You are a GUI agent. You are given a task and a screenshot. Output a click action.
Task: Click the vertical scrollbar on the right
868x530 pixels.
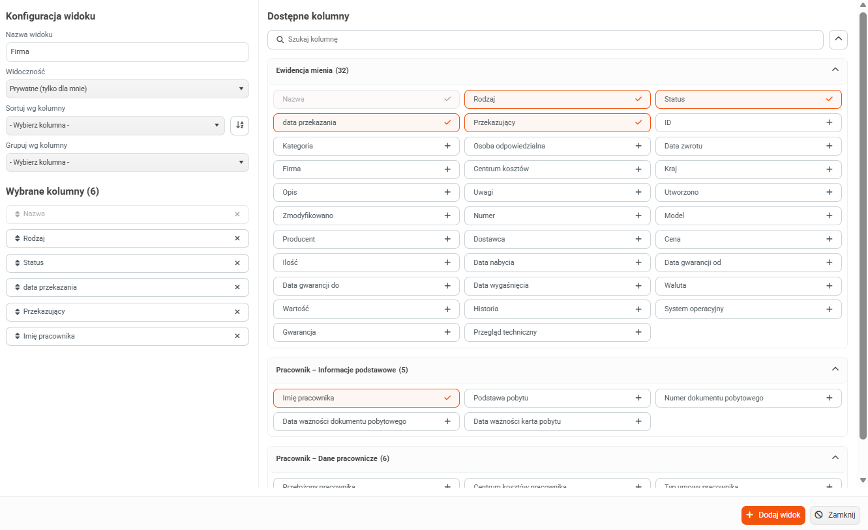(x=863, y=225)
